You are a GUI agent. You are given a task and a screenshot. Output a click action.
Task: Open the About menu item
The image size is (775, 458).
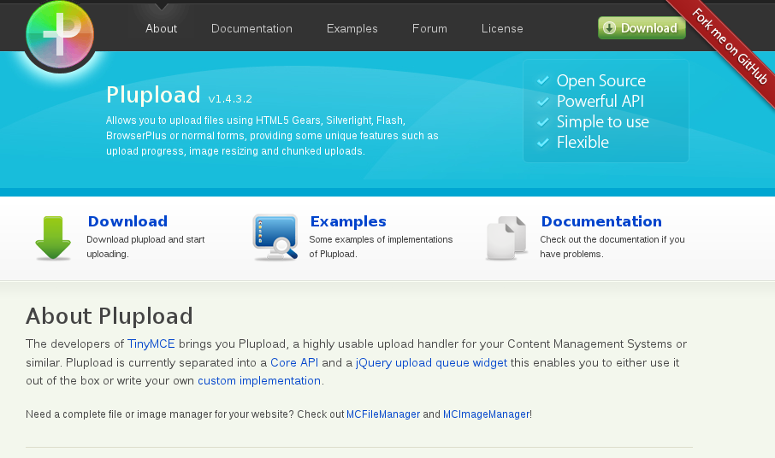click(x=161, y=28)
